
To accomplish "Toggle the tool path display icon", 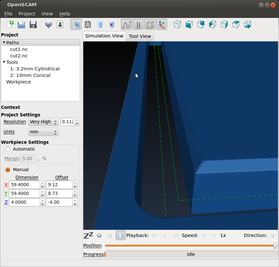I will tap(126, 24).
